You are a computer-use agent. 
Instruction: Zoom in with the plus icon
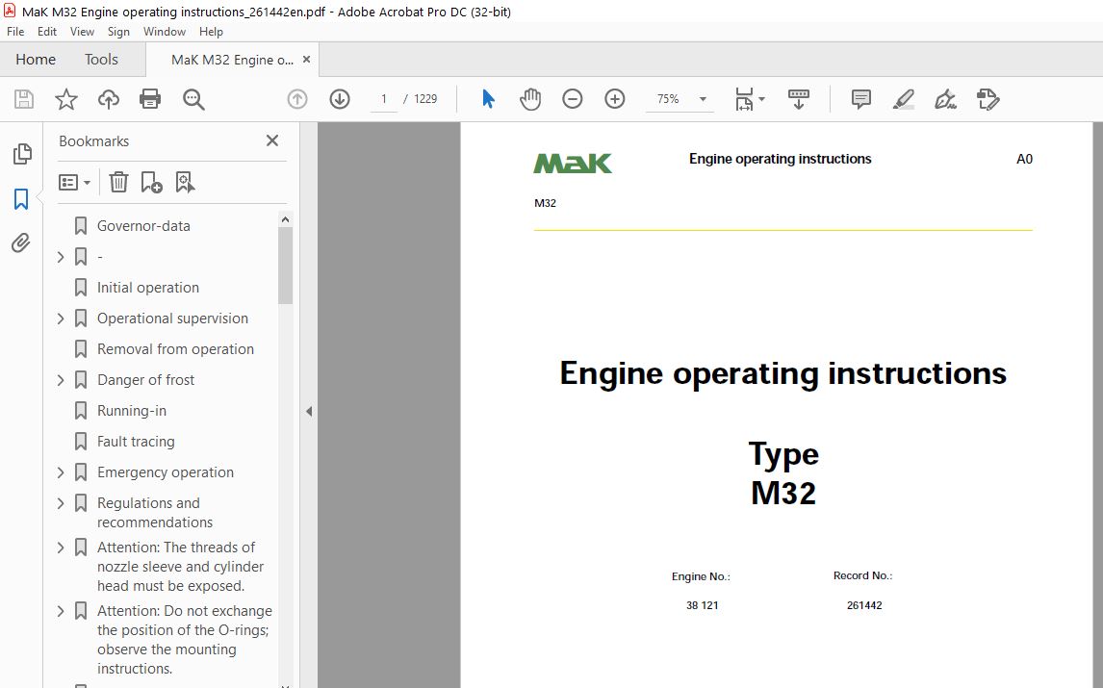click(615, 99)
